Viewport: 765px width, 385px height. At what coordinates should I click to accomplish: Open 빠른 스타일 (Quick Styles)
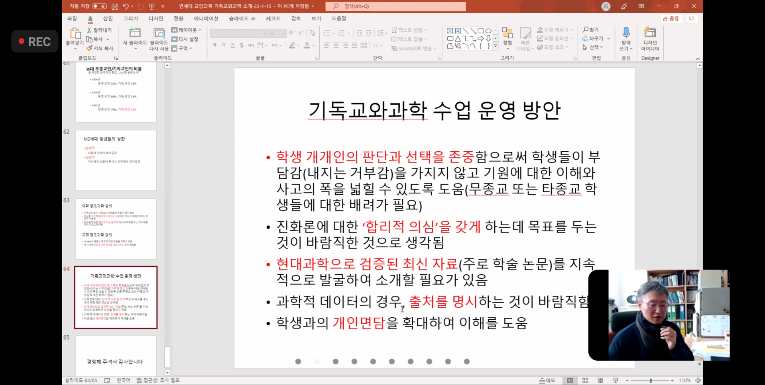point(525,39)
